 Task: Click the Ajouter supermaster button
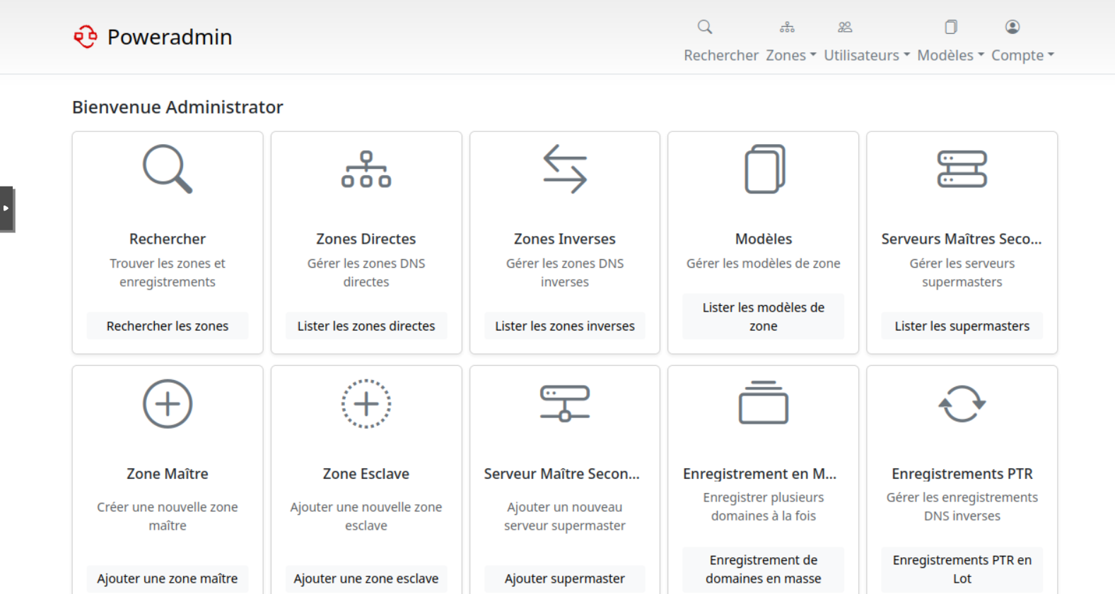564,578
